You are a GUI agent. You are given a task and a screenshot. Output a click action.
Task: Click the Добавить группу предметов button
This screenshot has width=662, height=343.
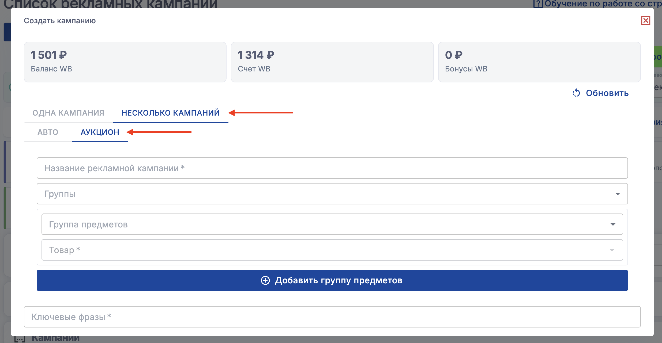click(332, 280)
